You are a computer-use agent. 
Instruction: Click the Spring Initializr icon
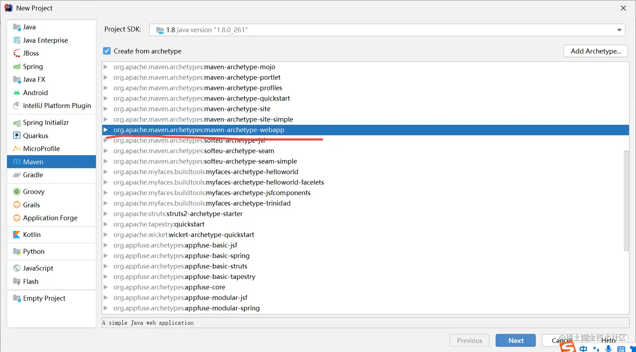pos(17,123)
